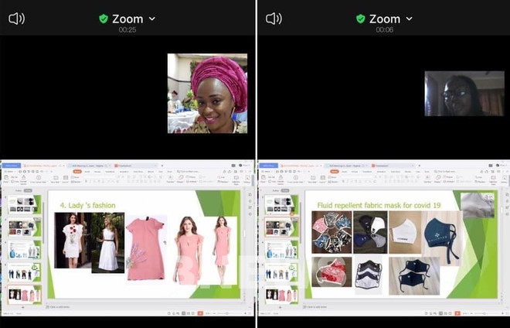Expand the Zoom title chevron in the right call
510x328 pixels.
coord(409,19)
